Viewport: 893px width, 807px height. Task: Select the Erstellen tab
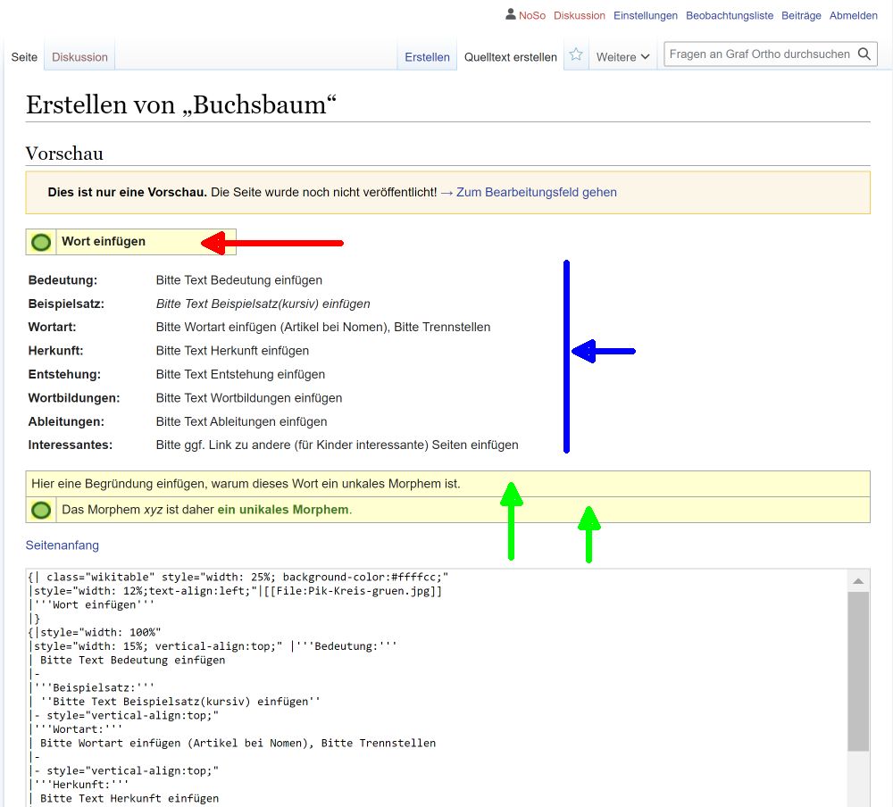(x=427, y=57)
